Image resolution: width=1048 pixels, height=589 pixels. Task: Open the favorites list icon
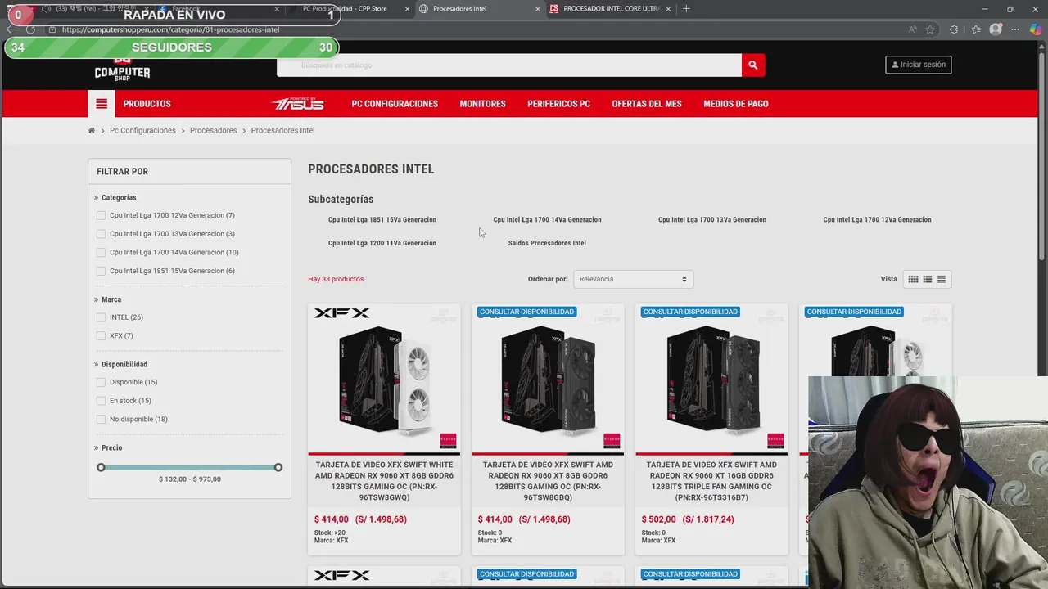(975, 29)
